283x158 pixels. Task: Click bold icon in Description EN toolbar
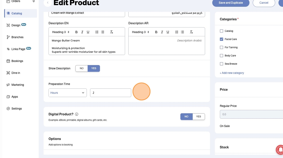pos(76,32)
